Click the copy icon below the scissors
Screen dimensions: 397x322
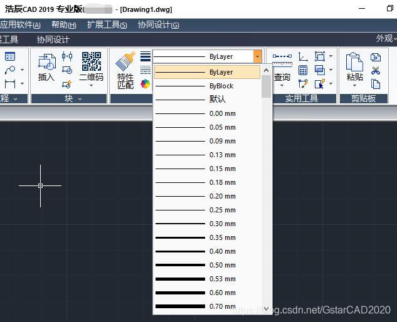(376, 84)
